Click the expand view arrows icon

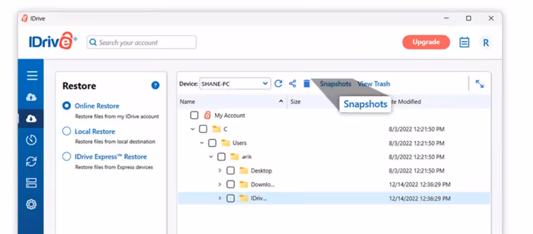click(x=480, y=84)
